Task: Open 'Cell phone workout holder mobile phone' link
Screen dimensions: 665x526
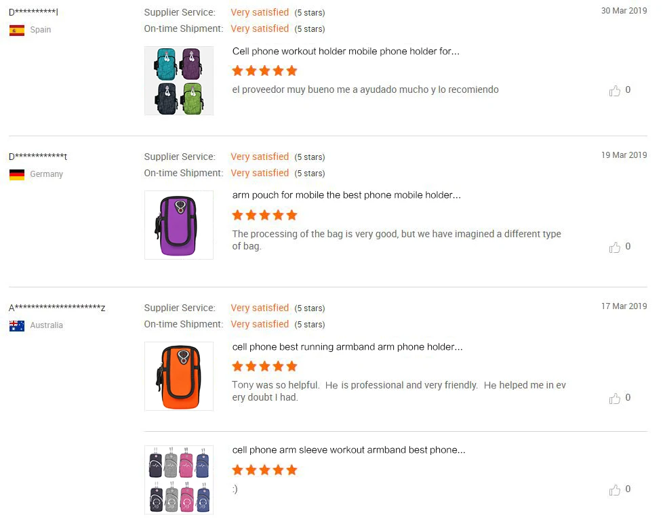Action: click(x=346, y=52)
